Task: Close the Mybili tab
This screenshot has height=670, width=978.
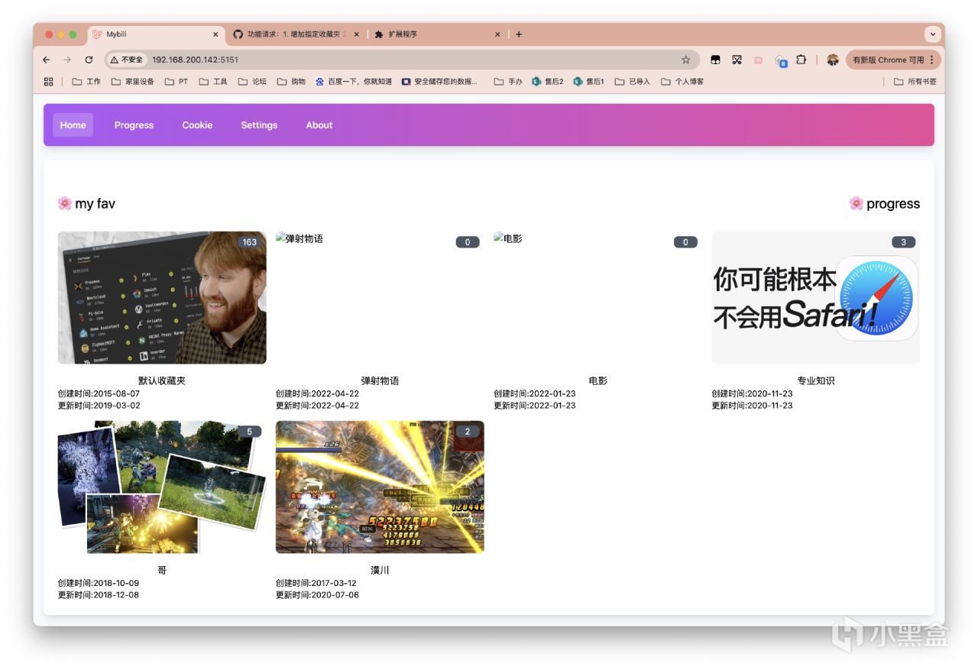Action: point(215,34)
